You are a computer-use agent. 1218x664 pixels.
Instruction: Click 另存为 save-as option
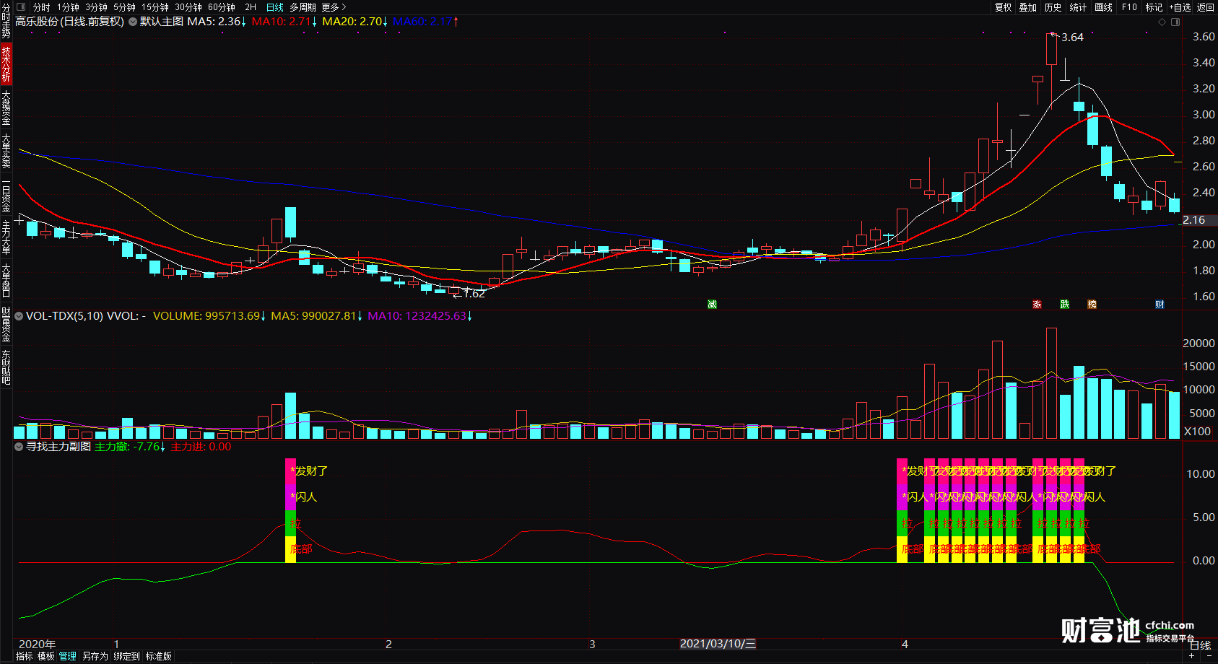(95, 656)
